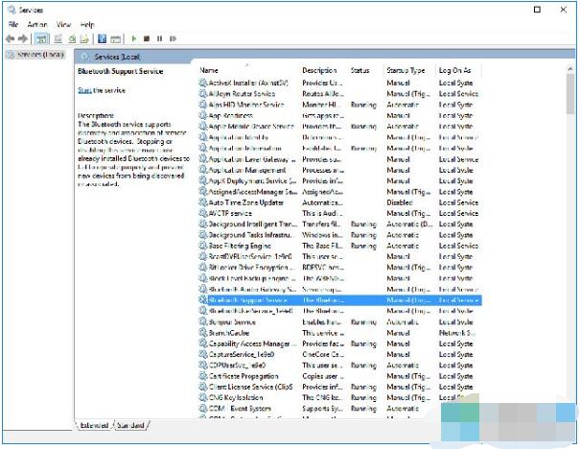The height and width of the screenshot is (449, 580).
Task: Switch to the Standard tab
Action: (x=130, y=425)
